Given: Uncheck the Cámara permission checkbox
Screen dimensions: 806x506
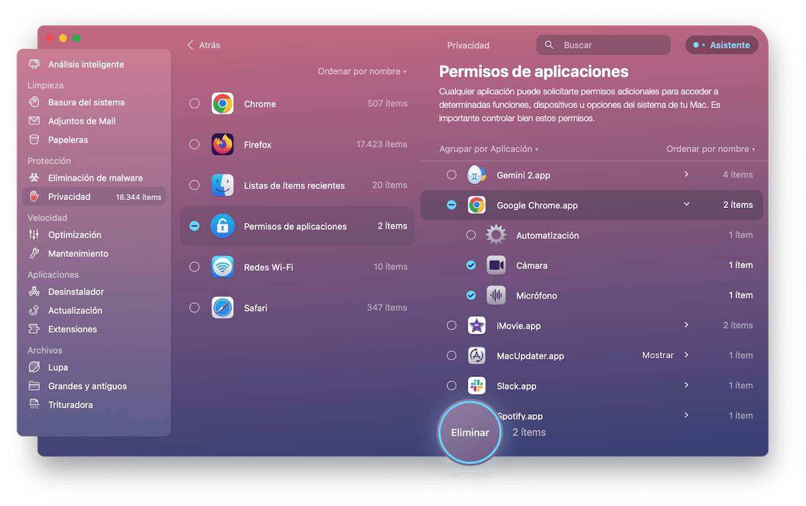Looking at the screenshot, I should [471, 265].
